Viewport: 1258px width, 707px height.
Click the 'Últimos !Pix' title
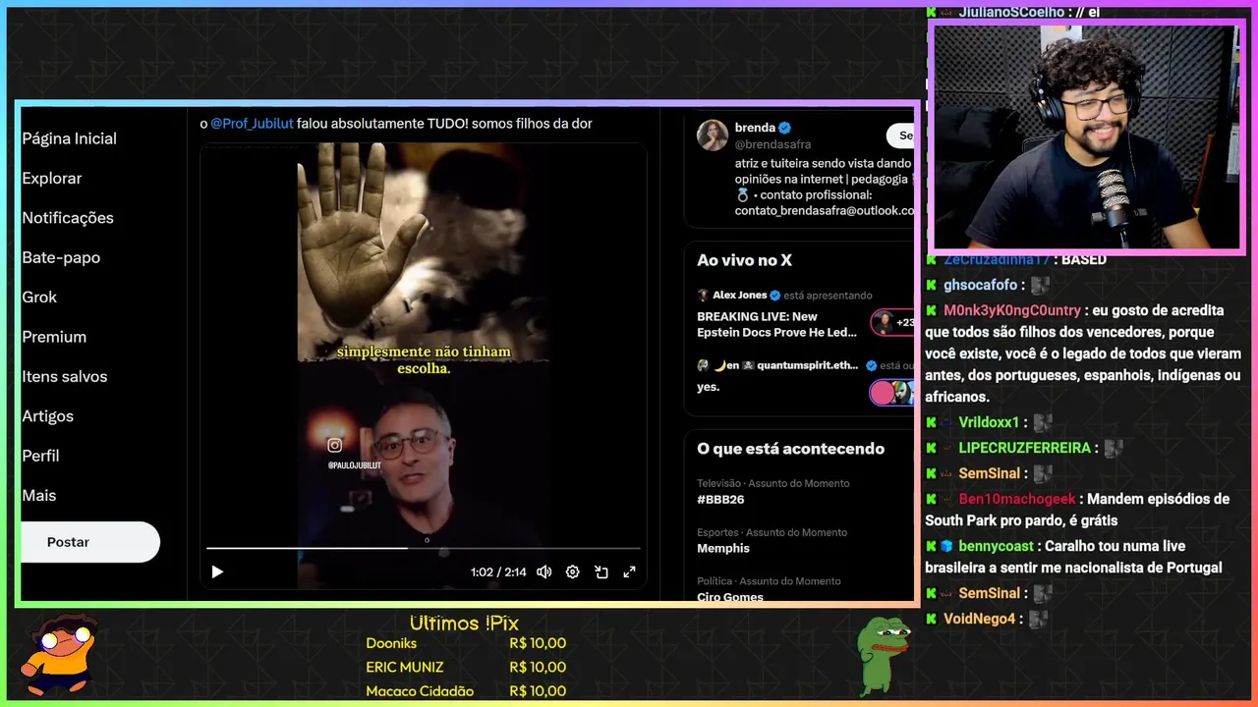click(464, 624)
